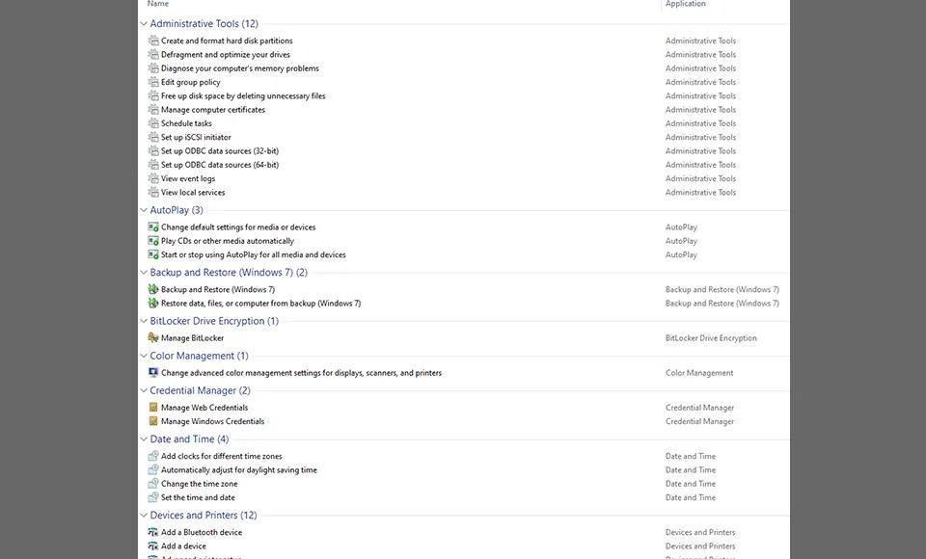Screen dimensions: 926x559
Task: Click icon beside Create and format hard disk partitions
Action: tap(153, 40)
